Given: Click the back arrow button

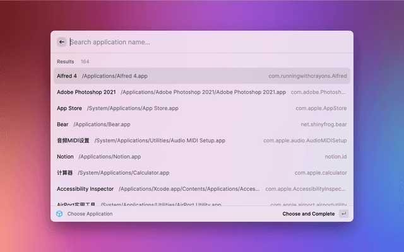Looking at the screenshot, I should (x=62, y=42).
